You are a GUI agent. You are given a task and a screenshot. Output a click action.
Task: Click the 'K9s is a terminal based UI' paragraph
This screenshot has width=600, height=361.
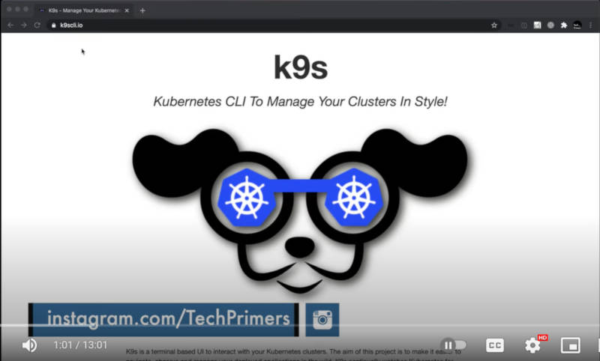coord(293,354)
